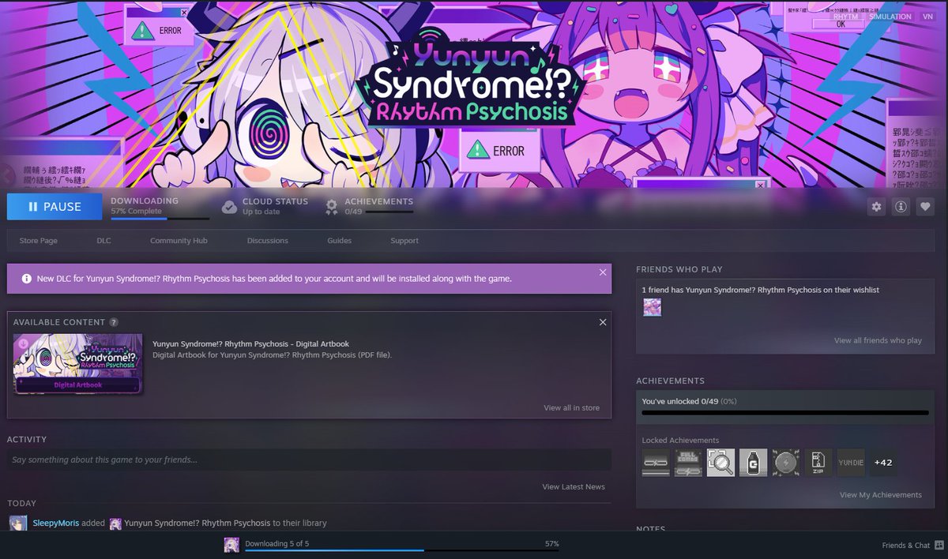Select the first locked achievement icon
This screenshot has height=559, width=948.
coord(656,463)
